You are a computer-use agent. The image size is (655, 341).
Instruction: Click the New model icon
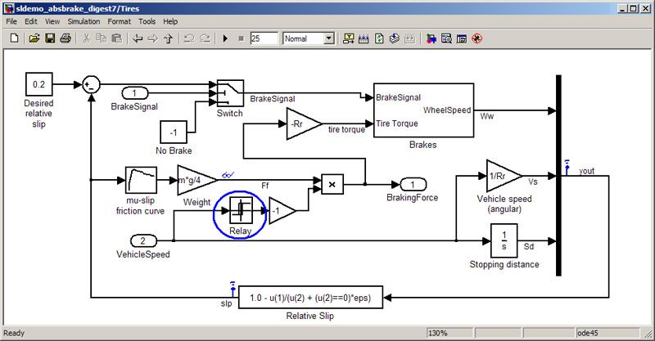coord(14,38)
